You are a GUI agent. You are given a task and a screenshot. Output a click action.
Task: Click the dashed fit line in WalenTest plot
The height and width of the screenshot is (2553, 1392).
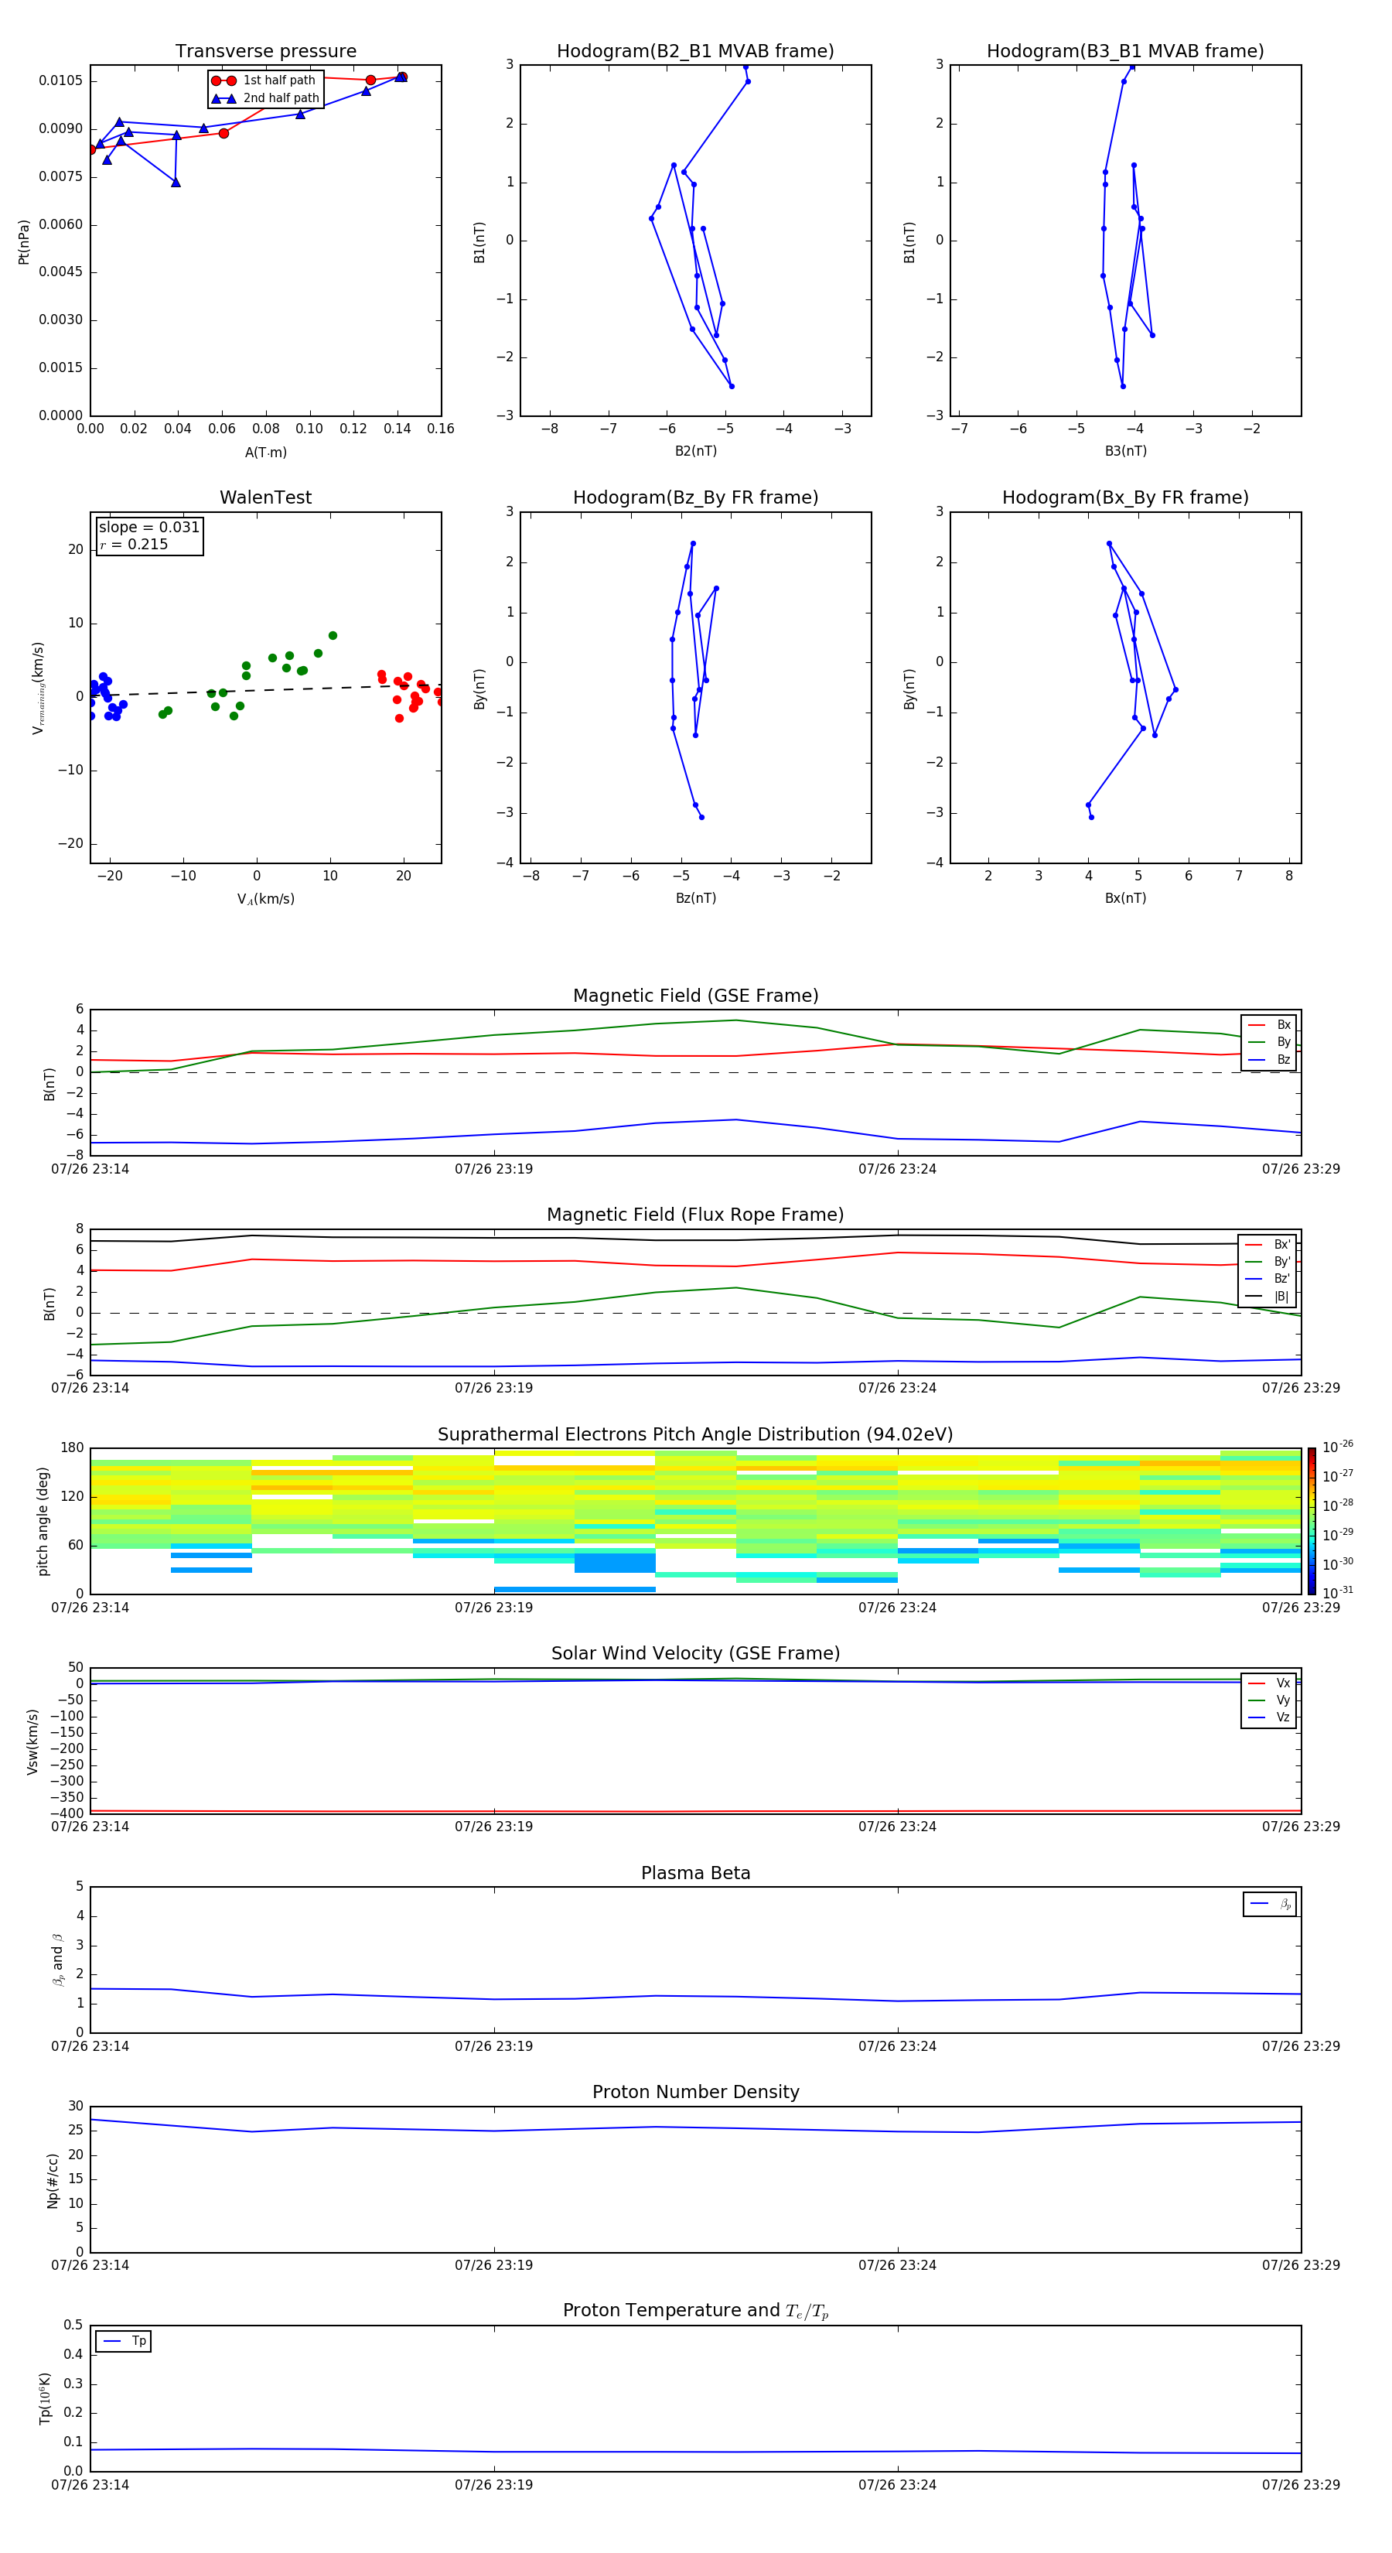coord(265,691)
